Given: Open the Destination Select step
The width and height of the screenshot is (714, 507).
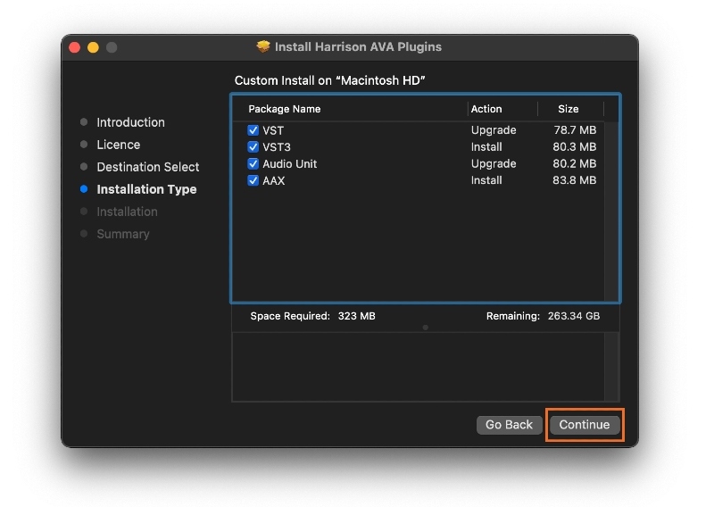Looking at the screenshot, I should (147, 167).
